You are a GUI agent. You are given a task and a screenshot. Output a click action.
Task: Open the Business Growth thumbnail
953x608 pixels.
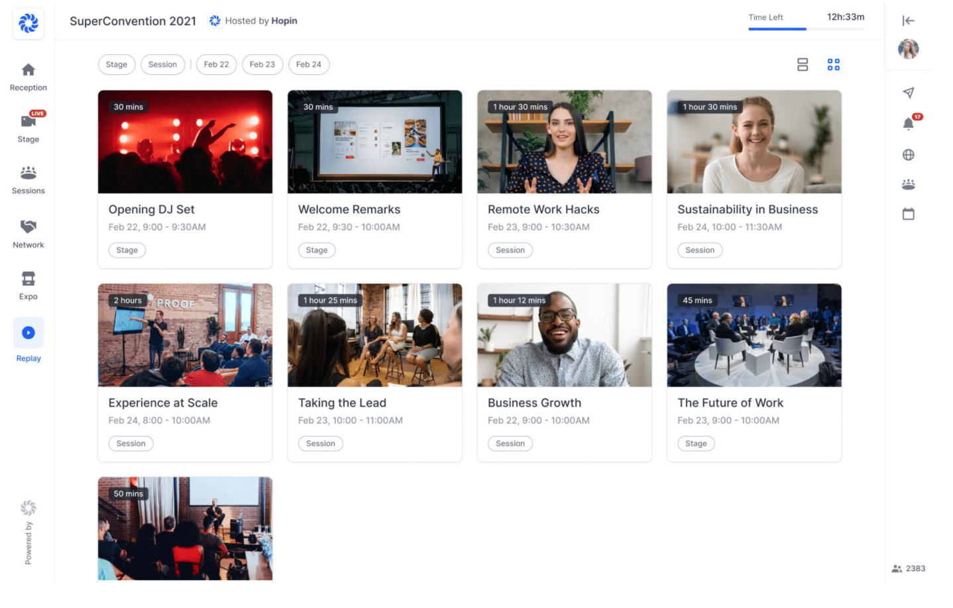(x=565, y=335)
